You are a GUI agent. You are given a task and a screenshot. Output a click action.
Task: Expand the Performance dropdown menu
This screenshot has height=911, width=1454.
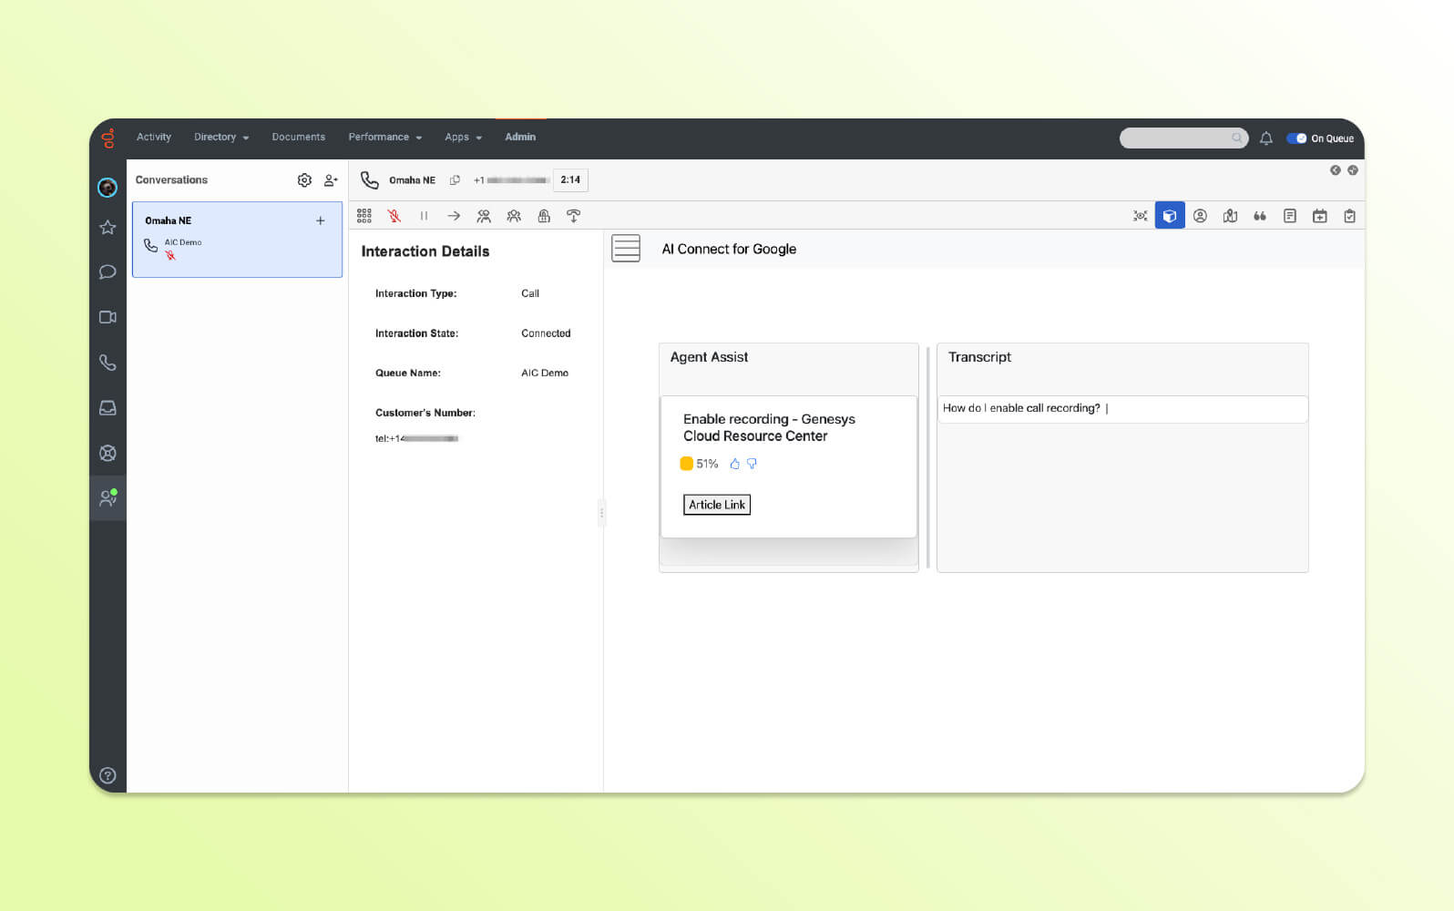384,138
